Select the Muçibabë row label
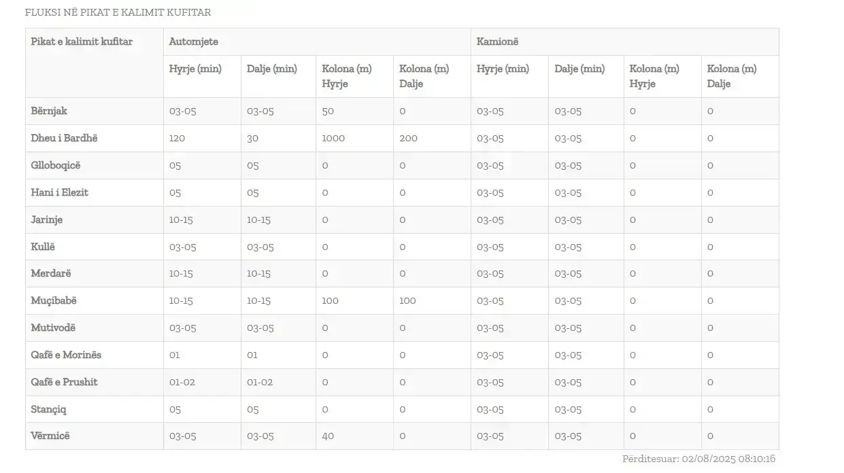Image resolution: width=844 pixels, height=473 pixels. [x=54, y=300]
